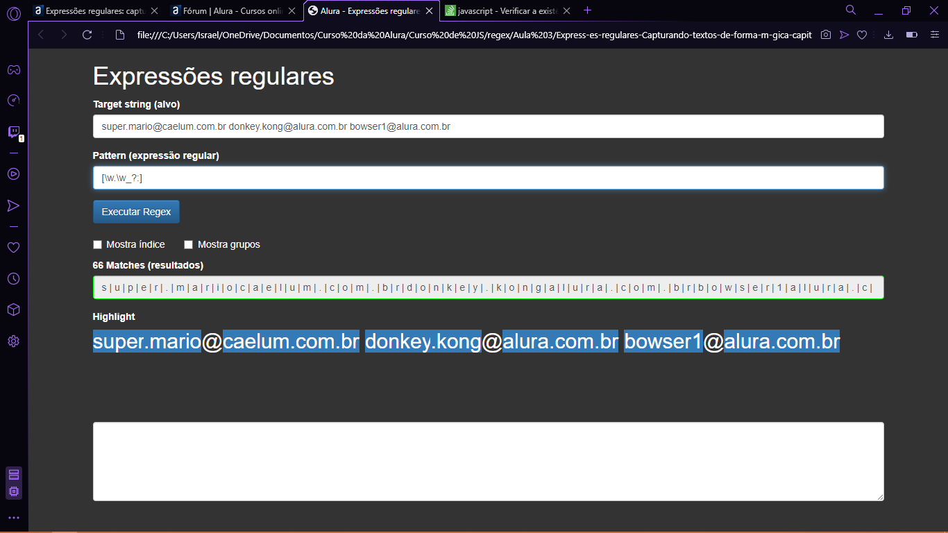Reload the current page
This screenshot has width=948, height=533.
(87, 35)
